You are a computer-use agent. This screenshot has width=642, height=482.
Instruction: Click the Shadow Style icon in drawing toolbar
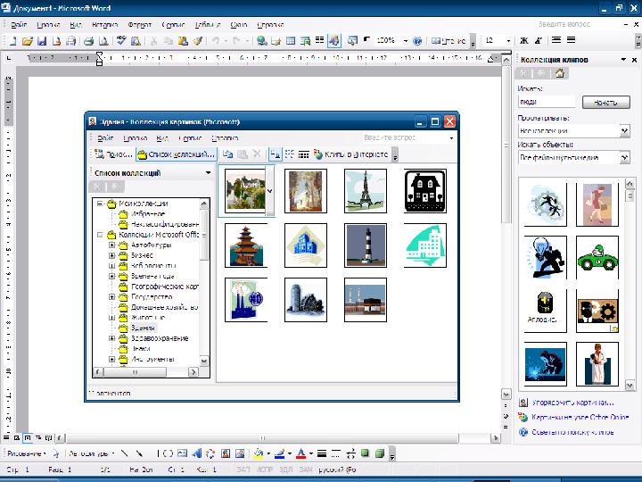point(366,453)
